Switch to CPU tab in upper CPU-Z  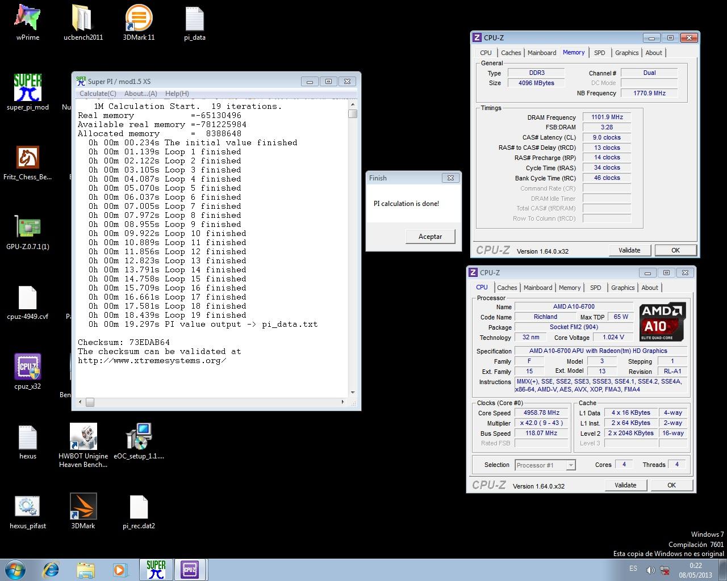point(486,53)
